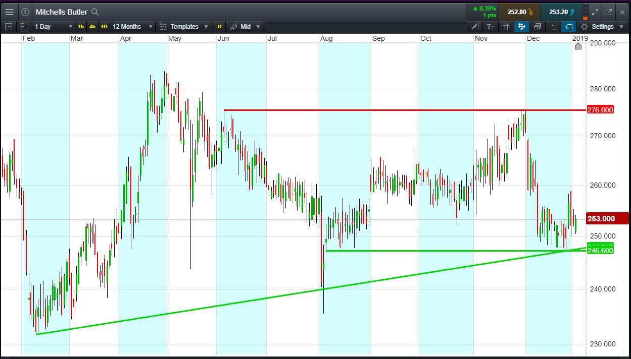This screenshot has width=631, height=359.
Task: Open the list panel icon below the menu
Action: [x=8, y=26]
